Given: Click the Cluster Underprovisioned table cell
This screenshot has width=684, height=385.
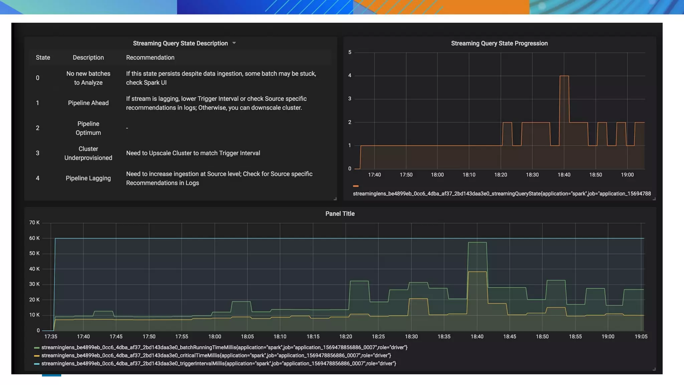Looking at the screenshot, I should [x=88, y=153].
